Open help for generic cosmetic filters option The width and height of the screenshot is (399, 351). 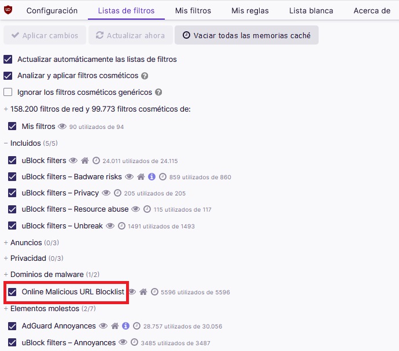[x=158, y=92]
